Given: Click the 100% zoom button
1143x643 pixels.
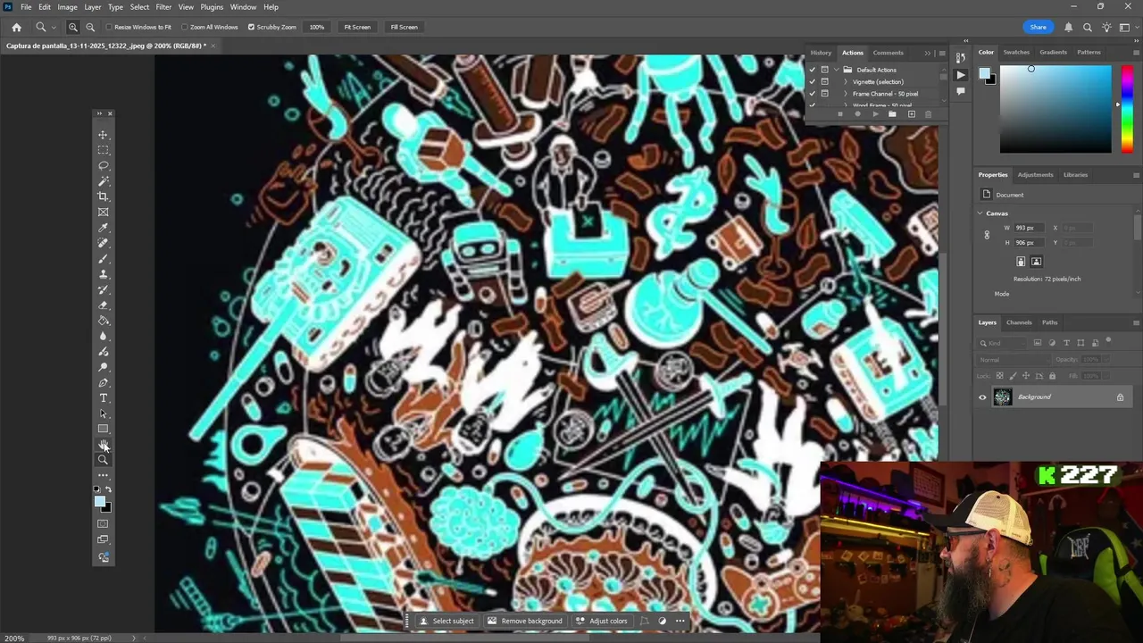Looking at the screenshot, I should pos(317,27).
